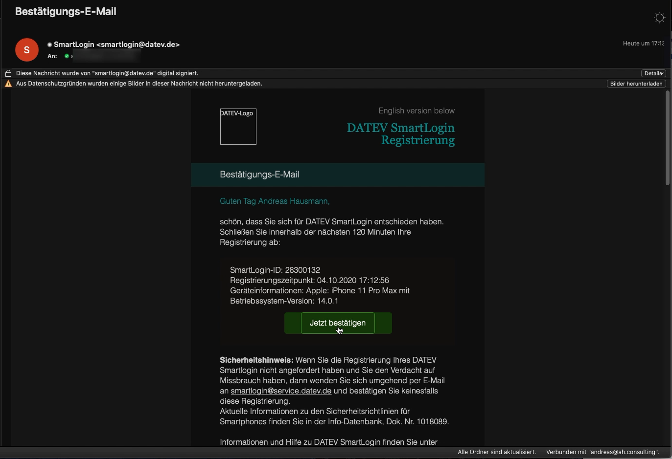Click the lock icon for the digital signature

coord(8,73)
